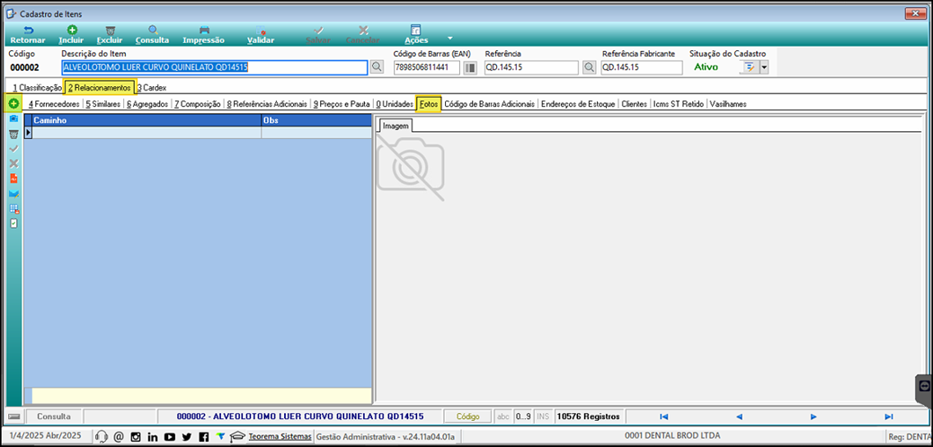Click the Referência input field

tap(531, 67)
